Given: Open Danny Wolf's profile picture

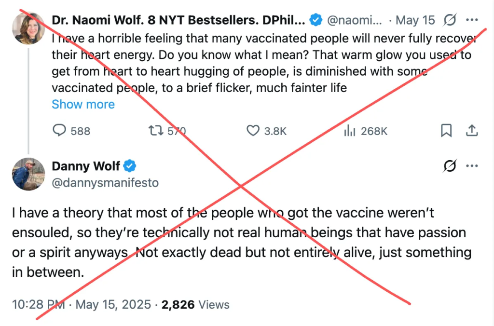Looking at the screenshot, I should [28, 174].
